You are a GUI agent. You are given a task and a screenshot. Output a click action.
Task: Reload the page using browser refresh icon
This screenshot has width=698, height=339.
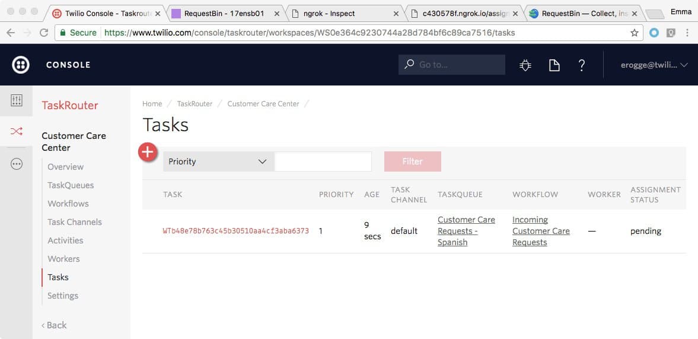[x=43, y=33]
